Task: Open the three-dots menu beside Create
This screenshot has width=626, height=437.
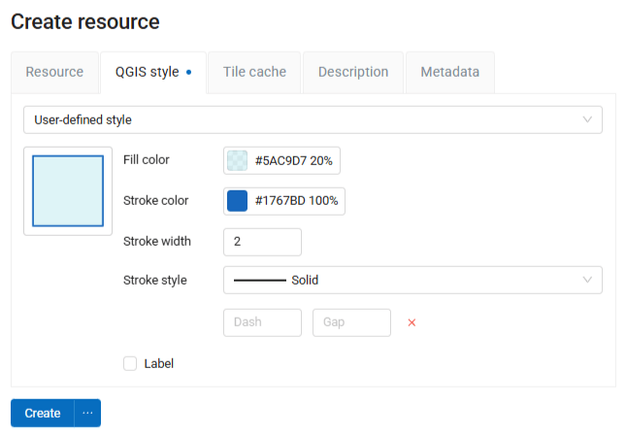Action: 87,413
